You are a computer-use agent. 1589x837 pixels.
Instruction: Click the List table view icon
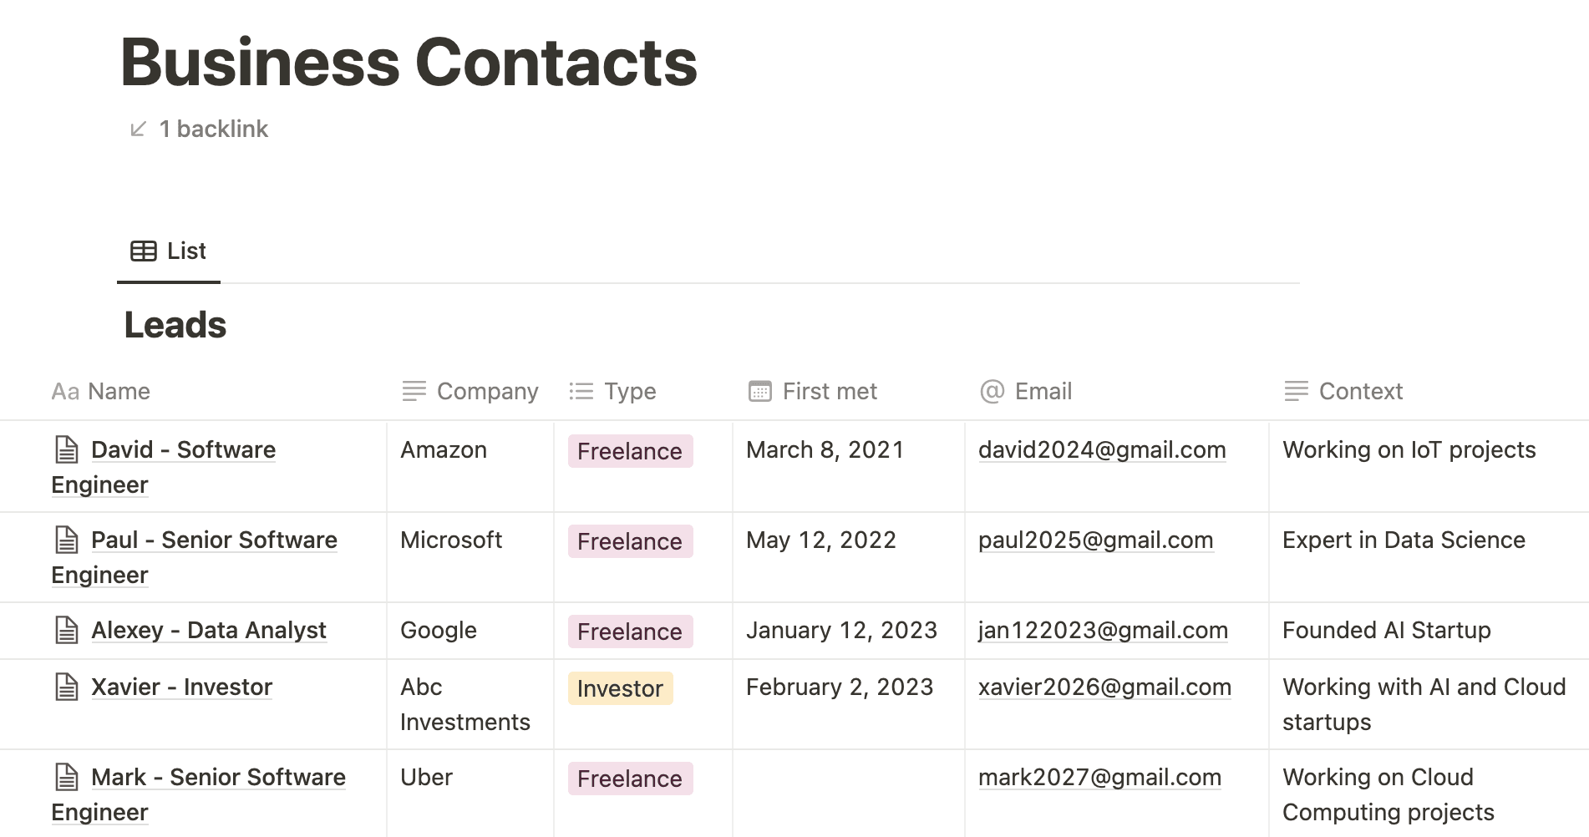coord(144,251)
